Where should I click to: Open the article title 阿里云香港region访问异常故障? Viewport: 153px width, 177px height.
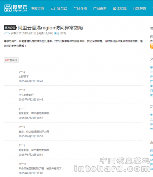50,28
